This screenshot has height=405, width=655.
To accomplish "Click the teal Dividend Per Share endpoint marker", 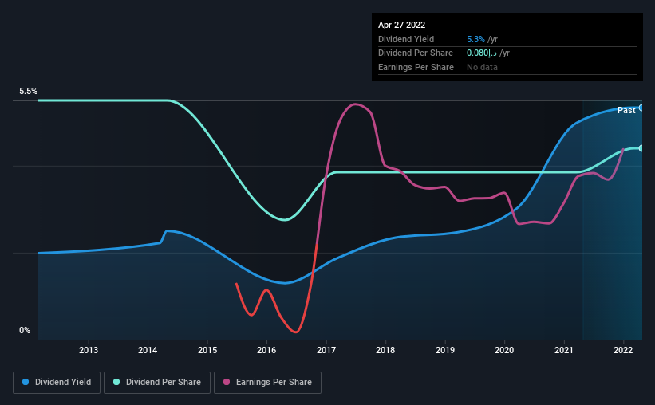I will 641,148.
